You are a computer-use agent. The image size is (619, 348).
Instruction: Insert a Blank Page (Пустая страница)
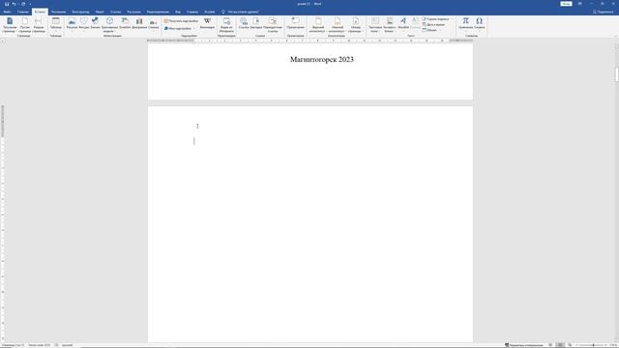[24, 24]
